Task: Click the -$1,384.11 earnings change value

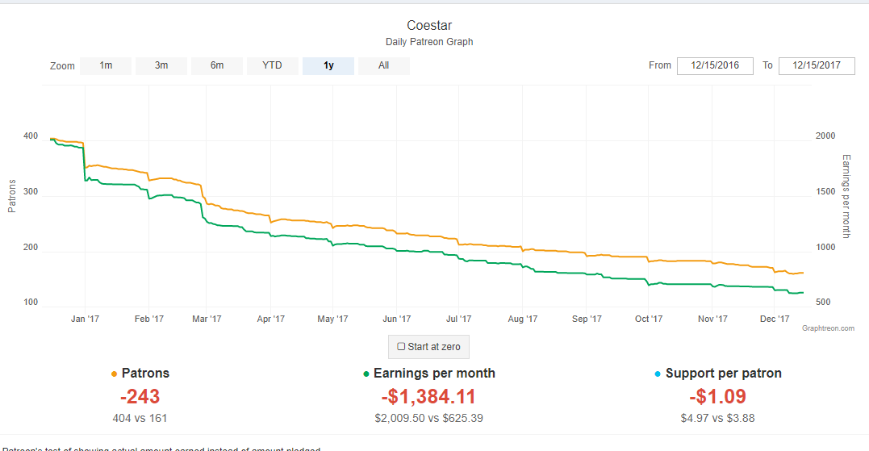Action: coord(428,397)
